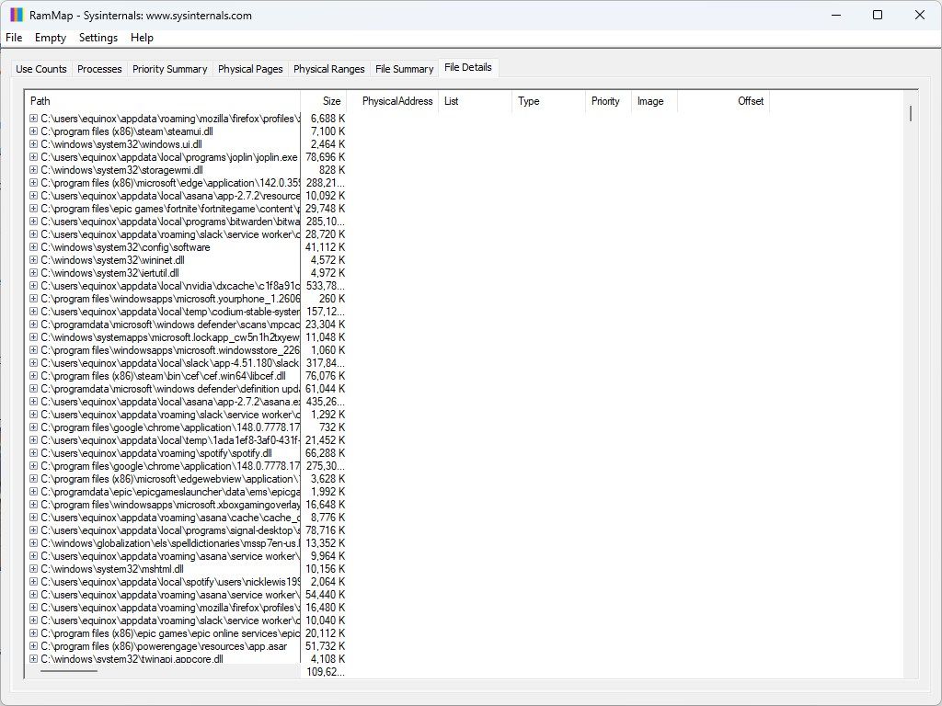Sort by the Image column header
The height and width of the screenshot is (706, 942).
(654, 101)
